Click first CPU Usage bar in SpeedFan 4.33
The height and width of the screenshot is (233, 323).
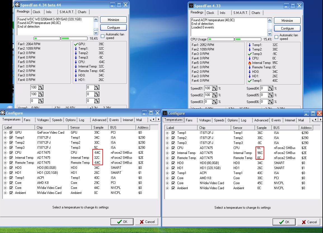click(221, 39)
